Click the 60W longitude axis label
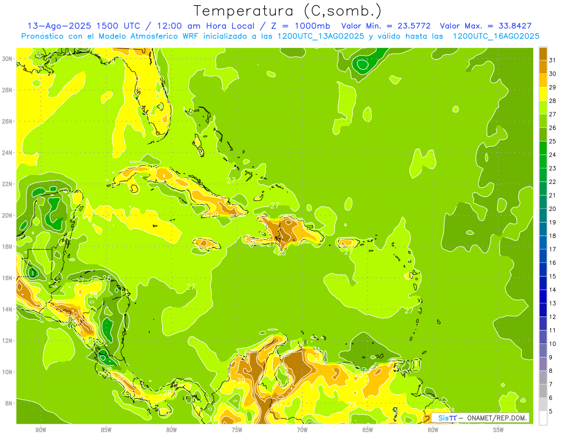Screen dimensions: 565x436 (x=433, y=430)
